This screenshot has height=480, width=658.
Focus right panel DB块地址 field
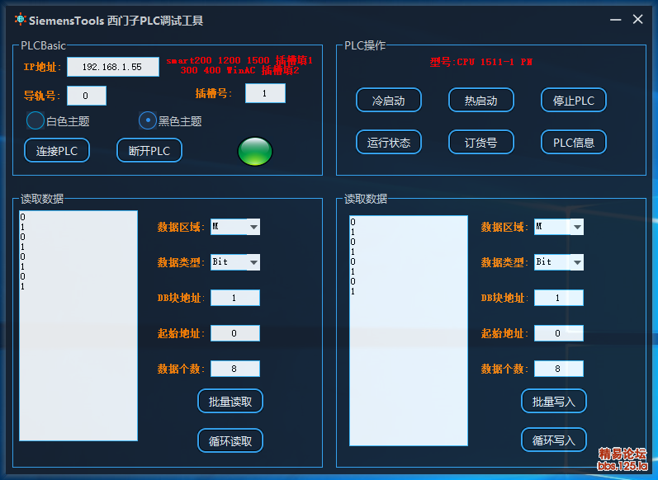coord(559,298)
